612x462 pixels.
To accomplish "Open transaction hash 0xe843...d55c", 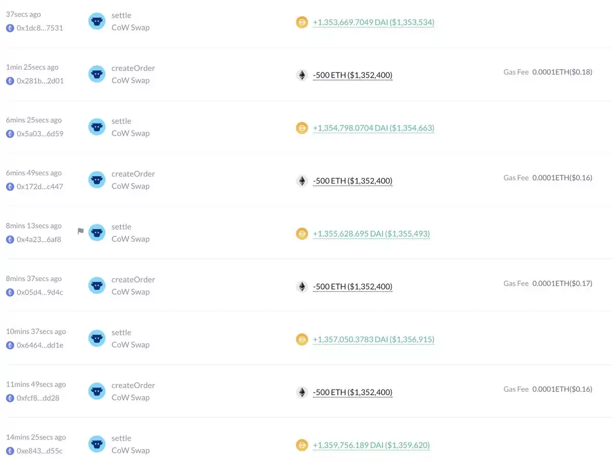I will click(x=40, y=451).
